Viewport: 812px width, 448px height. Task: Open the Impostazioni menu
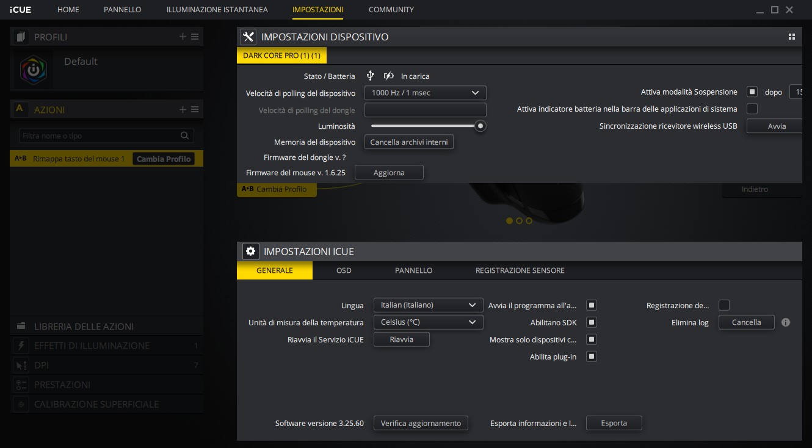pyautogui.click(x=317, y=10)
